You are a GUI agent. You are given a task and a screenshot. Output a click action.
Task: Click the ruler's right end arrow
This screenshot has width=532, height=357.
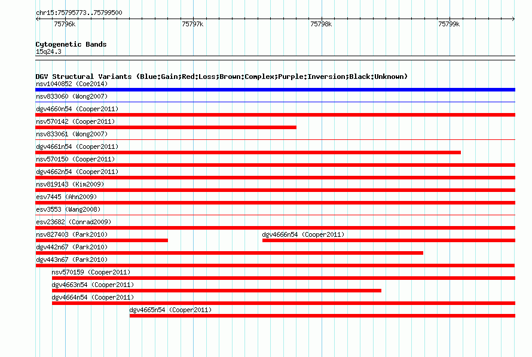tap(513, 19)
